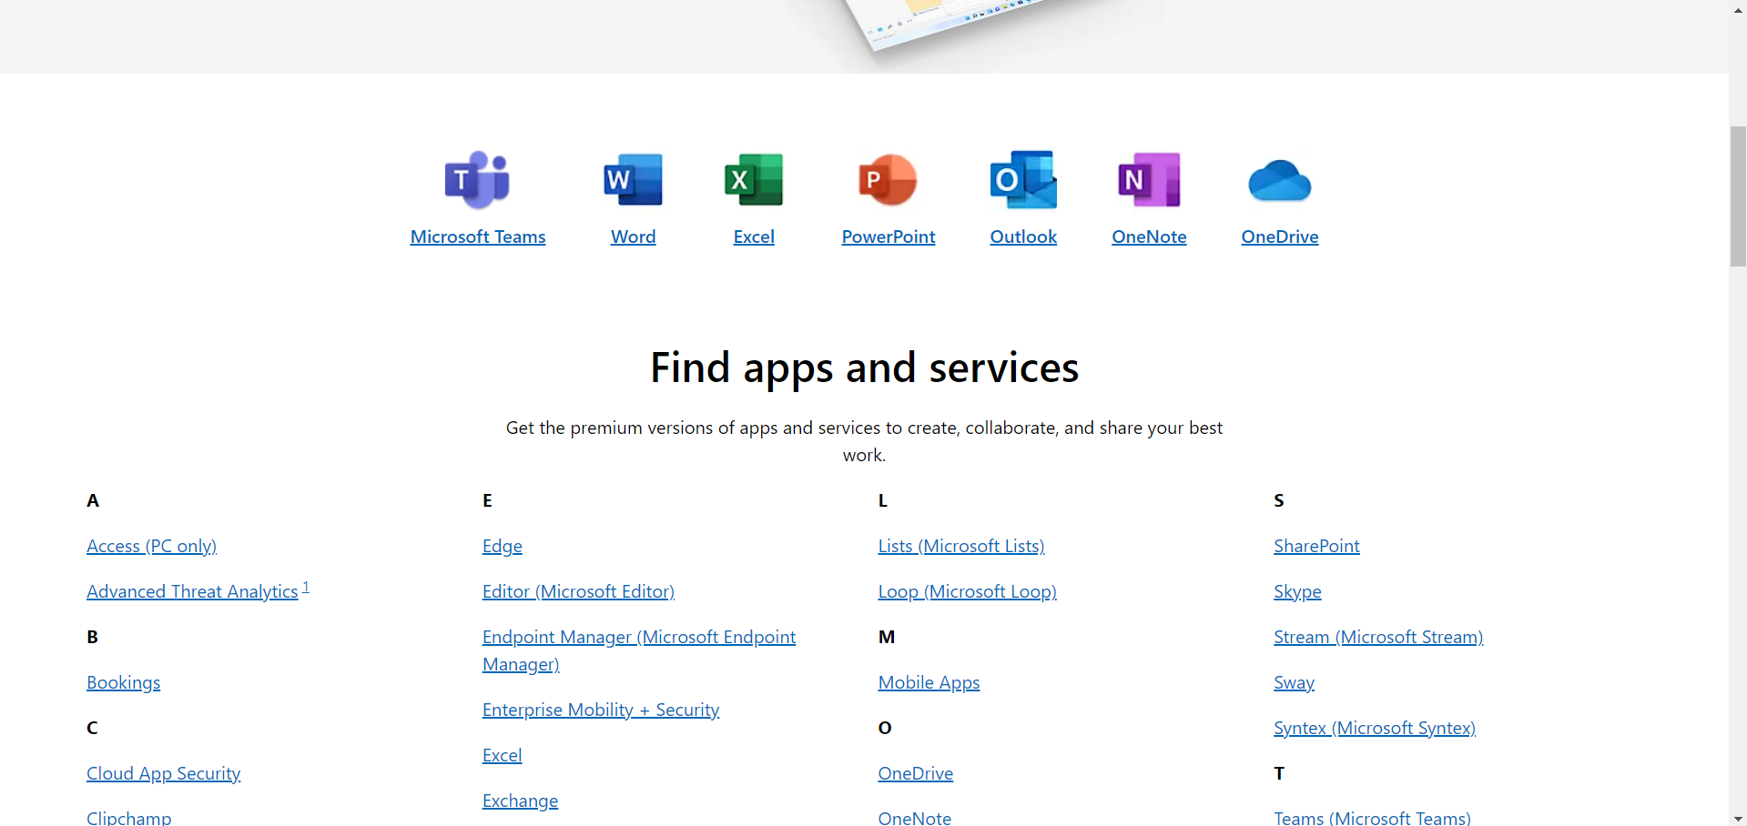Image resolution: width=1747 pixels, height=826 pixels.
Task: Click the 'Get the premium versions' description text
Action: point(864,441)
